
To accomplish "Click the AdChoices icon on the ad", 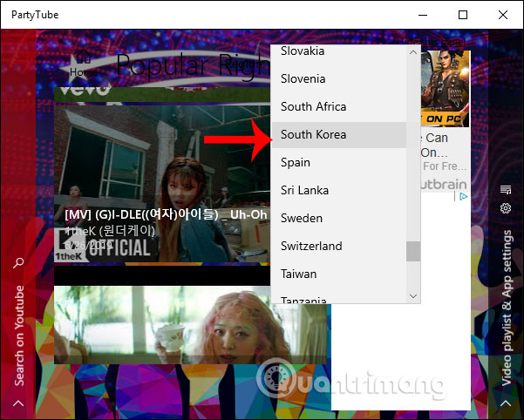I will pyautogui.click(x=463, y=197).
